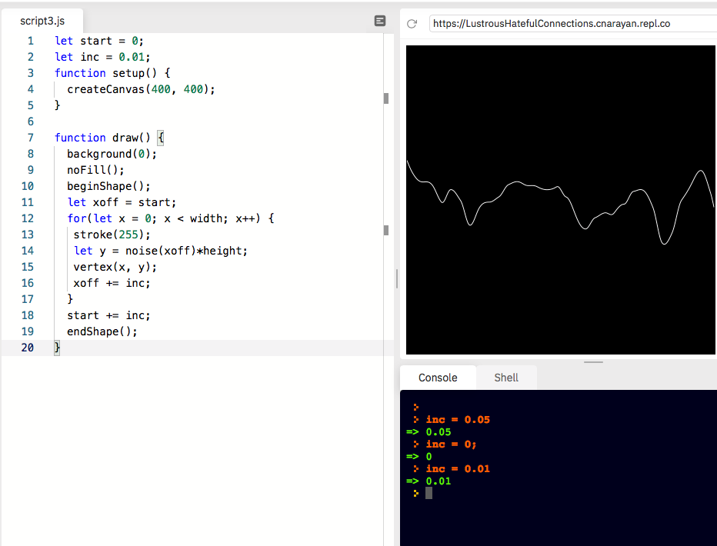The height and width of the screenshot is (546, 717).
Task: Click the vertical splitter handle between editor and preview
Action: point(396,278)
